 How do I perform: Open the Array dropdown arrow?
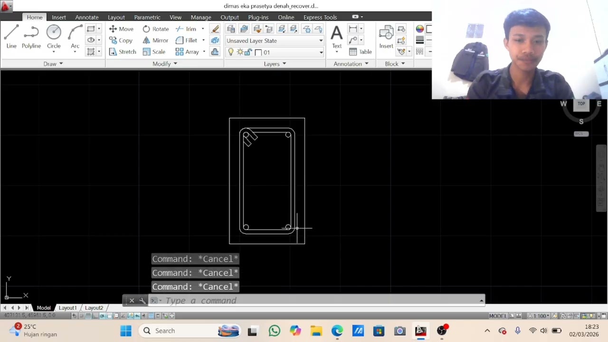(x=204, y=52)
